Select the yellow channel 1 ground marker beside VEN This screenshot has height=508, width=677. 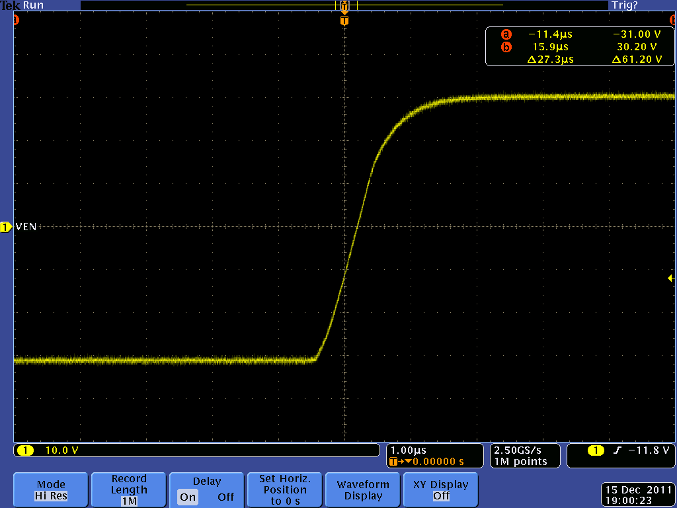[x=6, y=227]
